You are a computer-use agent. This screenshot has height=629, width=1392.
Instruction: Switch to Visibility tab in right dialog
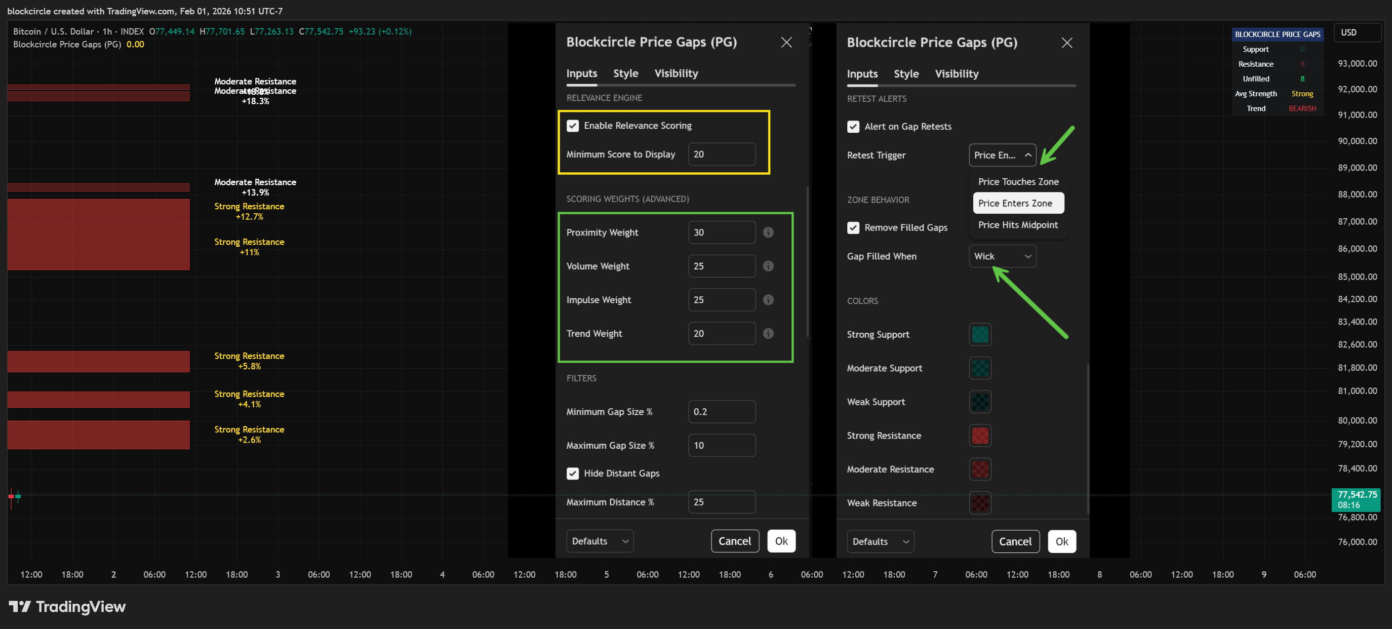tap(956, 74)
